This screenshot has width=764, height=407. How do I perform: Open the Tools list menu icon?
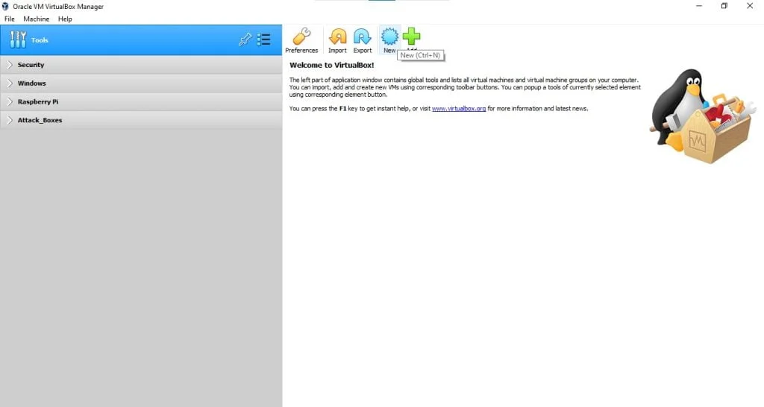[x=264, y=40]
